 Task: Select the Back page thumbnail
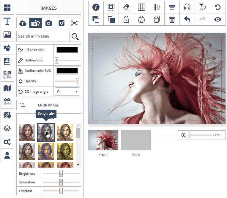(x=136, y=140)
